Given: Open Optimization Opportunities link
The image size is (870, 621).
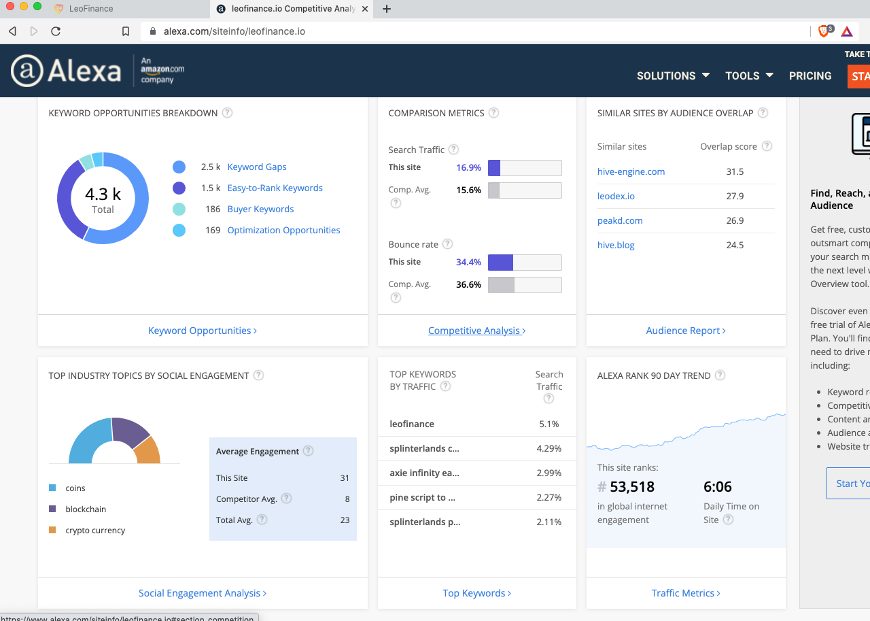Looking at the screenshot, I should [x=284, y=230].
